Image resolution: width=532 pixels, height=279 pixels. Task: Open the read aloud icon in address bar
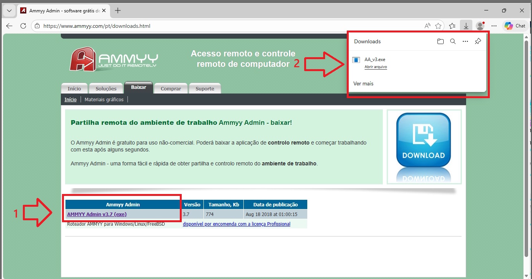click(x=427, y=26)
